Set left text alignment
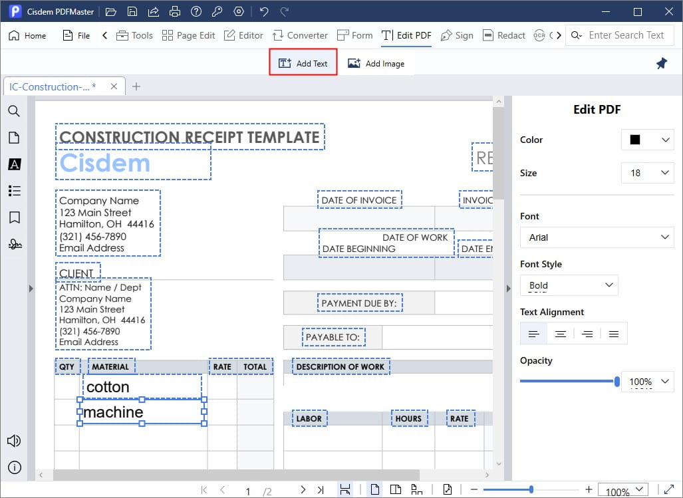The width and height of the screenshot is (683, 498). [x=533, y=334]
